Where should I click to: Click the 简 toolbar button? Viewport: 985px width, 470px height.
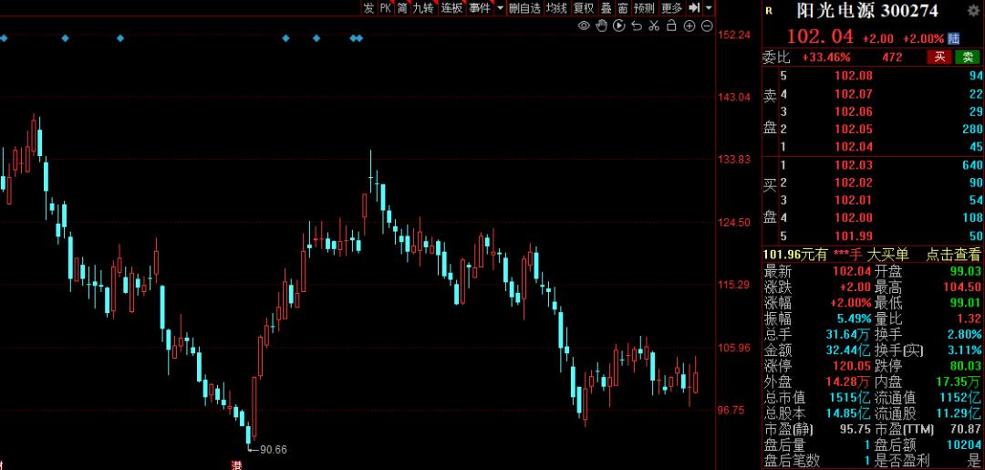click(402, 8)
